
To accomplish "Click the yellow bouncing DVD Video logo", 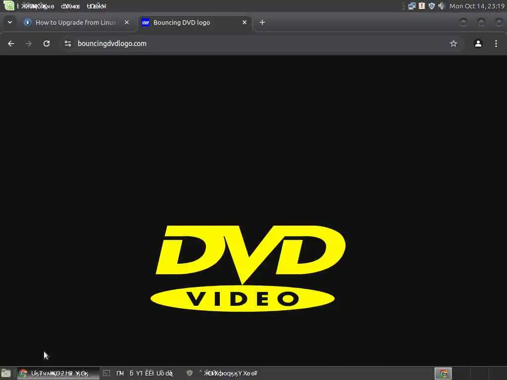I will click(248, 269).
